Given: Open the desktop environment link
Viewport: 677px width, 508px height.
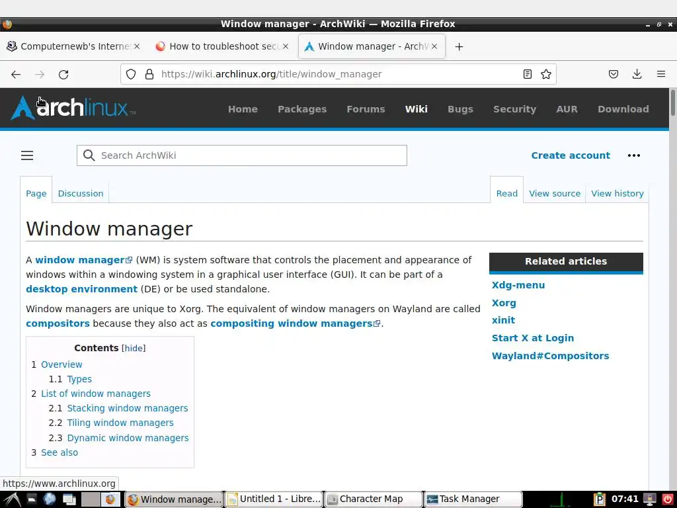Looking at the screenshot, I should tap(81, 289).
